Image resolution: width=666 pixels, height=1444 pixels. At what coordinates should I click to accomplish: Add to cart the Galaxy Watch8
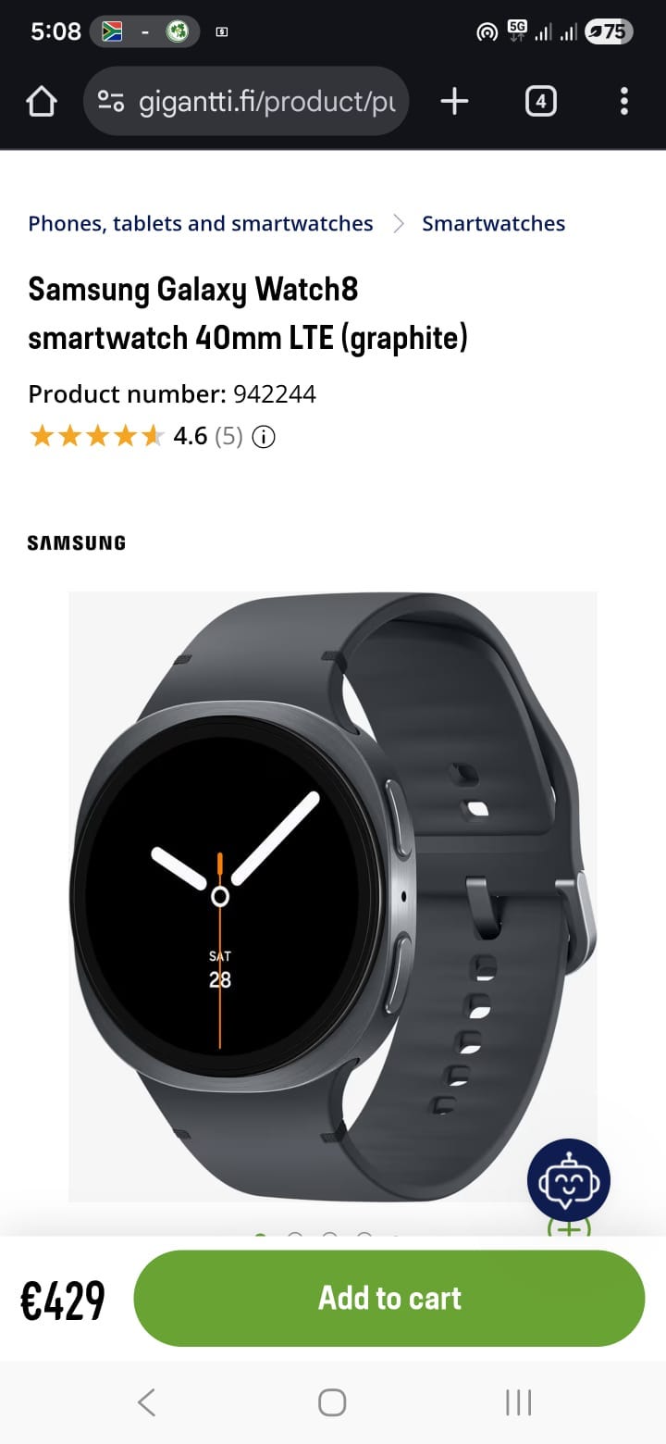click(x=389, y=1298)
